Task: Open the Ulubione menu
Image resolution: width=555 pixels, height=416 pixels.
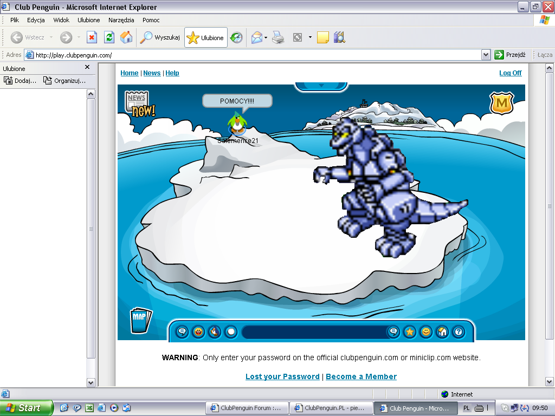Action: (x=89, y=20)
